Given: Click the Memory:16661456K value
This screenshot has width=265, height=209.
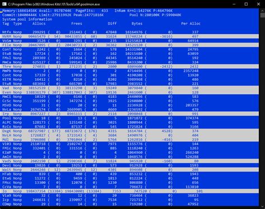Looking at the screenshot, I should [20, 11].
